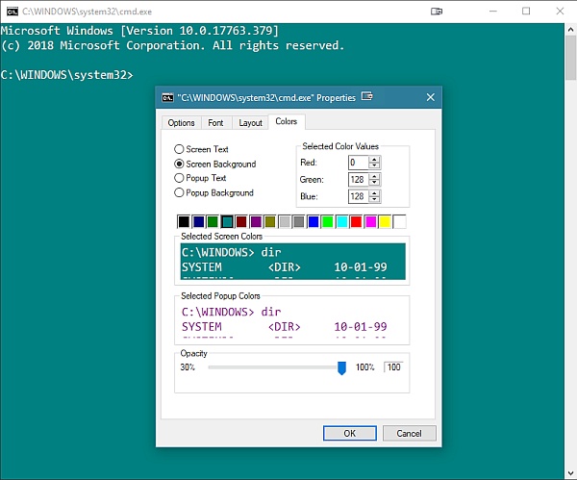
Task: Pick the magenta color swatch
Action: [370, 221]
